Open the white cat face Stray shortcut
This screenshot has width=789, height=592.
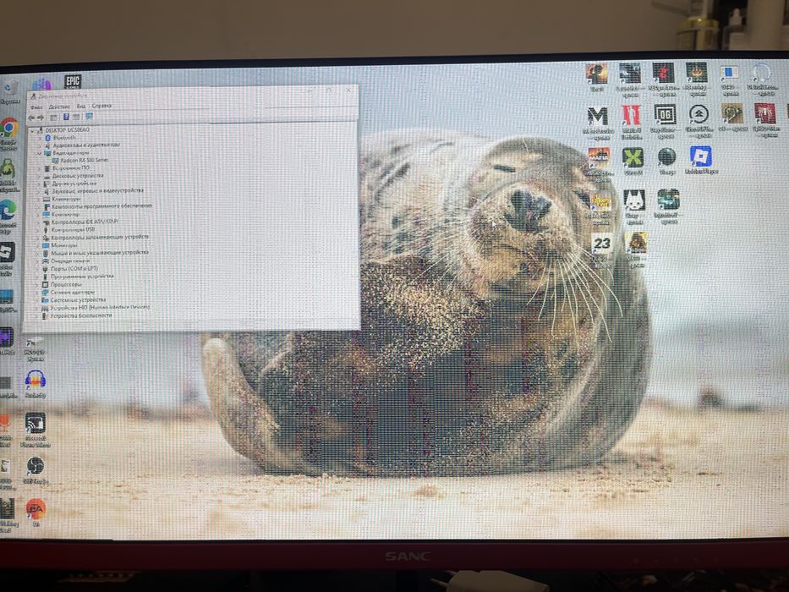634,200
